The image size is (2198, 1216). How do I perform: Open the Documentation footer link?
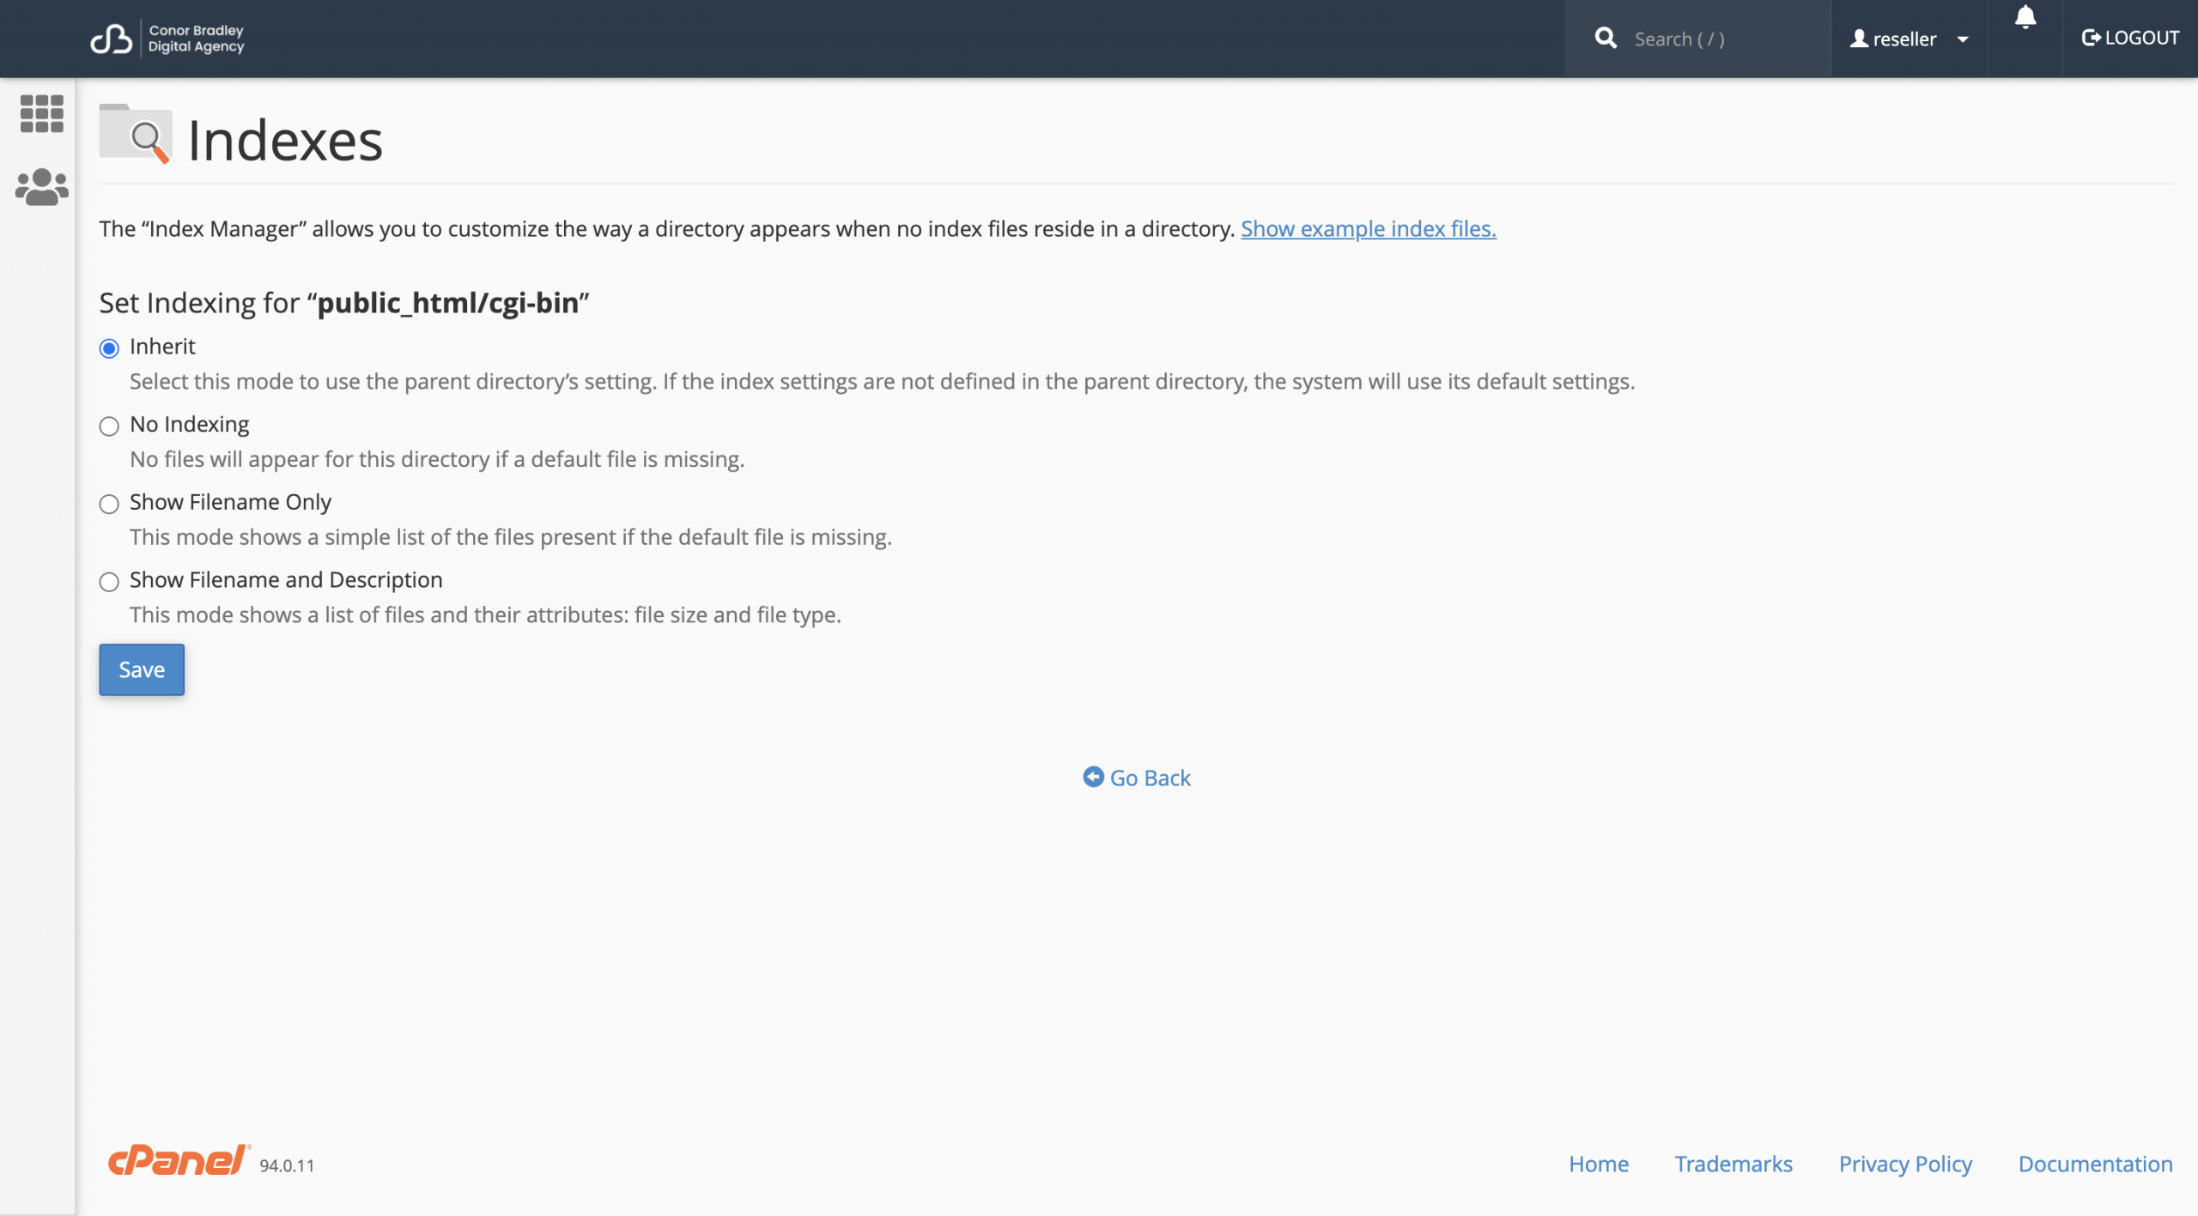pyautogui.click(x=2095, y=1164)
